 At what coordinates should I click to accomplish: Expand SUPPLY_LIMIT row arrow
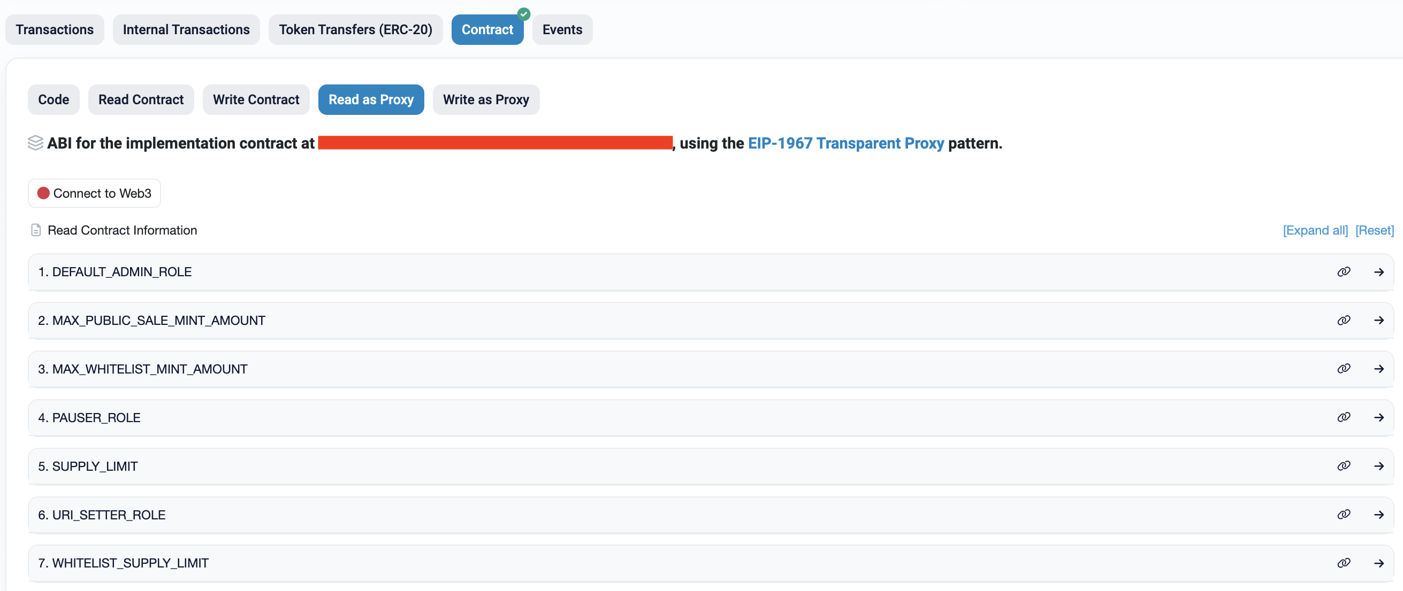pyautogui.click(x=1378, y=466)
